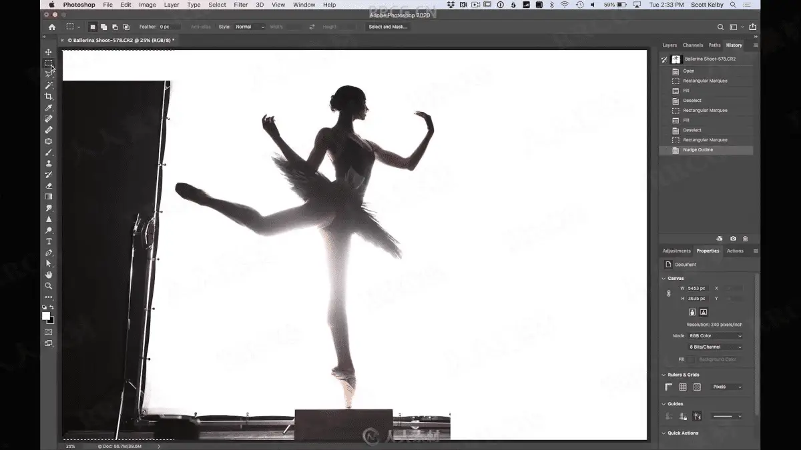Set canvas to landscape orientation
Viewport: 801px width, 450px height.
[704, 312]
